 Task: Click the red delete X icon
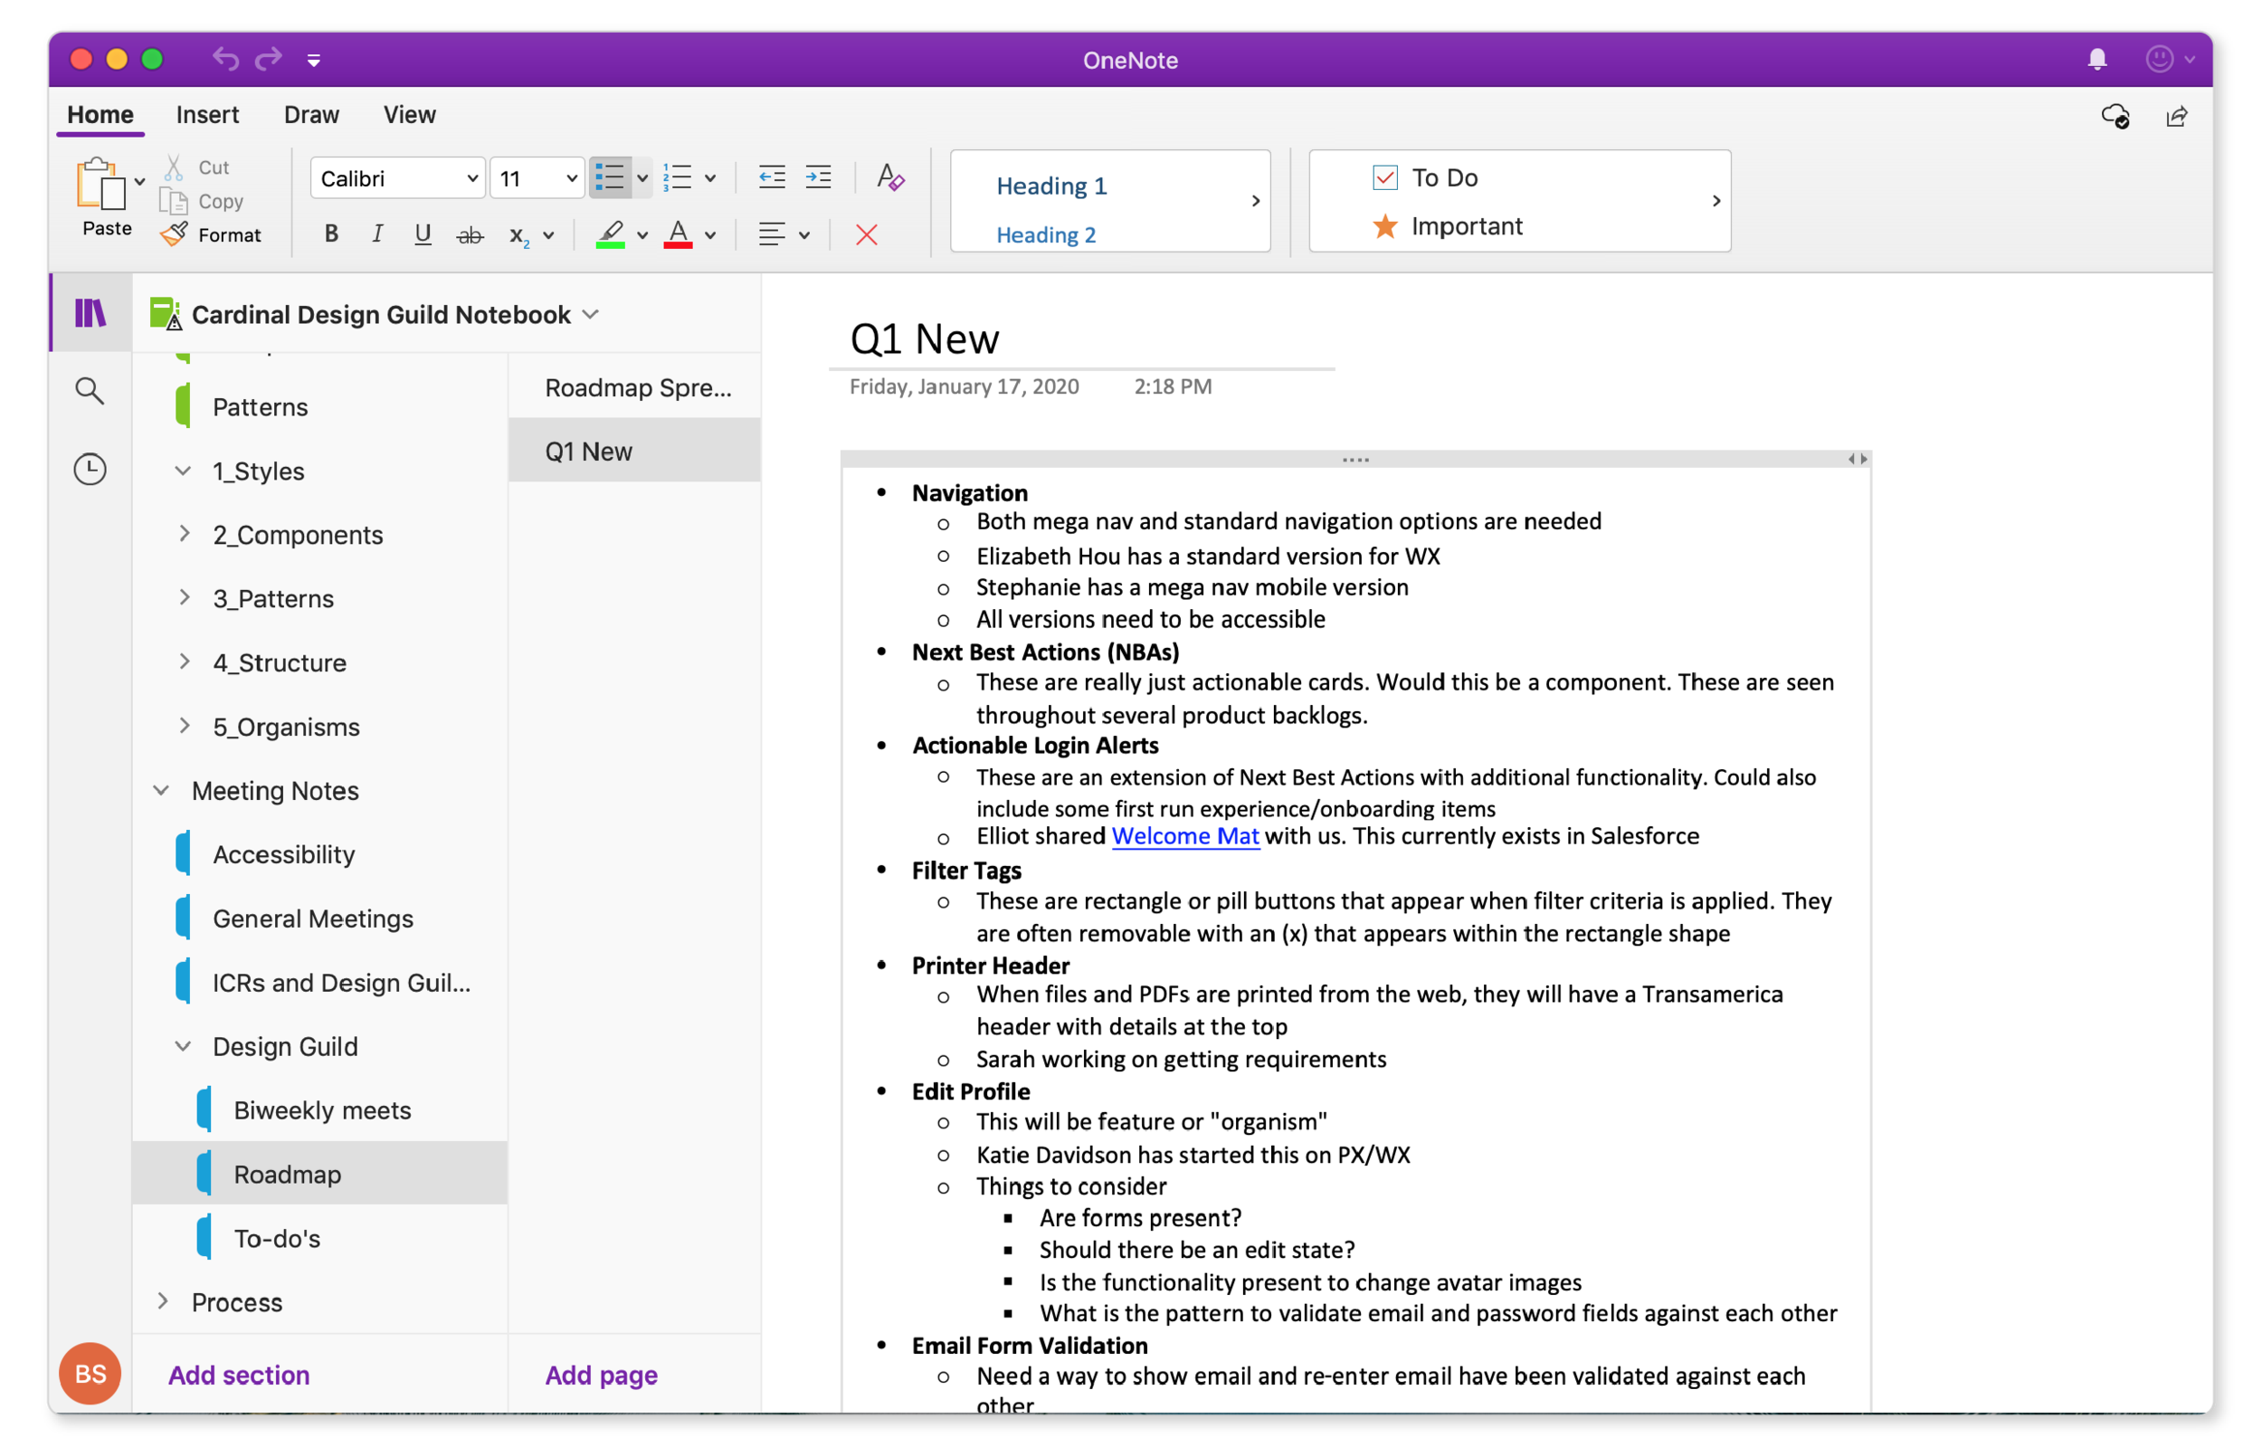tap(866, 235)
